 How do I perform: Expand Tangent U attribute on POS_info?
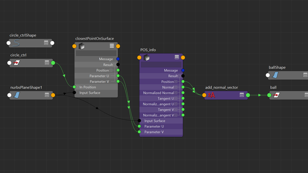click(176, 98)
